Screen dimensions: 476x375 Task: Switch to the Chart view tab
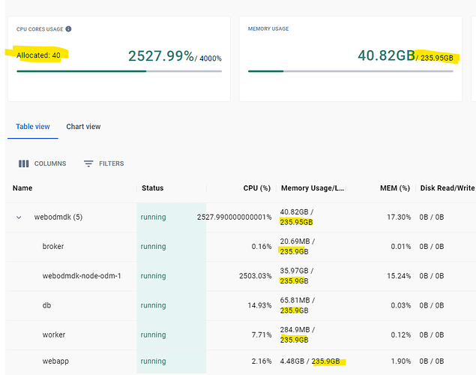tap(83, 127)
